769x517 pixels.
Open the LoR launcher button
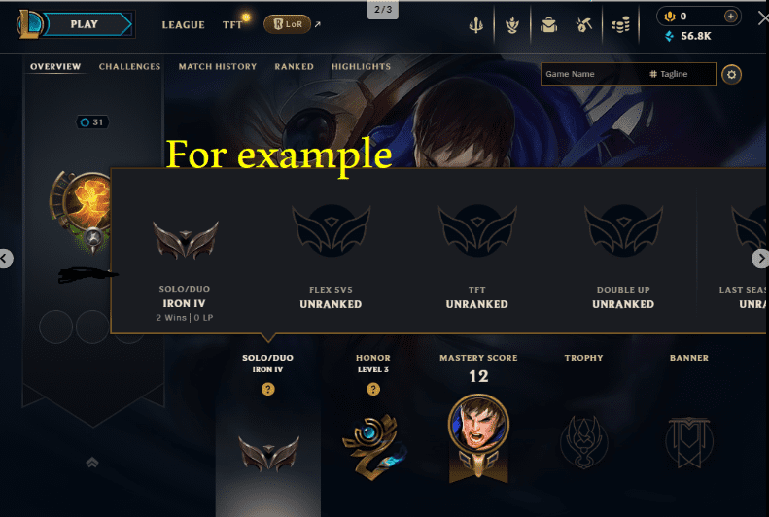point(288,24)
